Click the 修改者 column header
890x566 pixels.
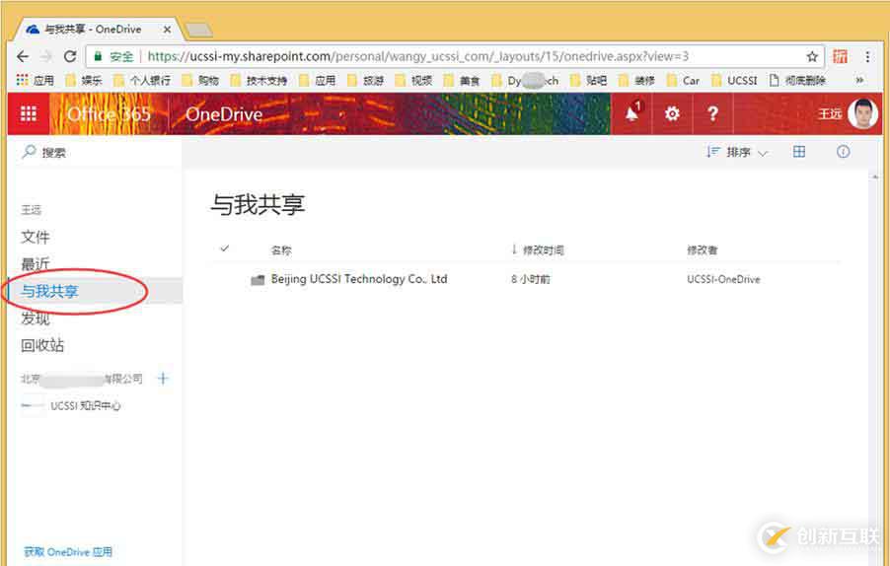[x=703, y=250]
